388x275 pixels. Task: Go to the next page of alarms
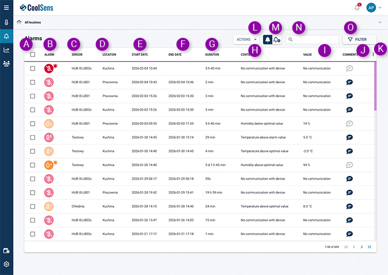pos(362,247)
